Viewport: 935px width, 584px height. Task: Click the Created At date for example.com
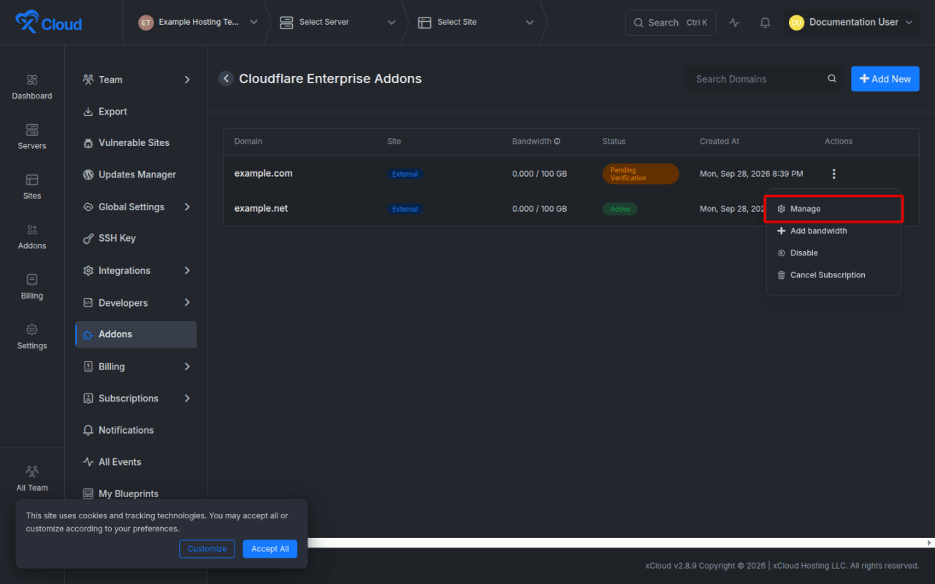pyautogui.click(x=751, y=174)
